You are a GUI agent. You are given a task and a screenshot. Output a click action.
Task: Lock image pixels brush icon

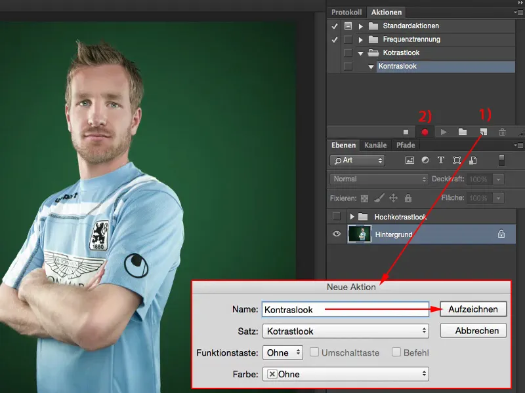point(379,198)
